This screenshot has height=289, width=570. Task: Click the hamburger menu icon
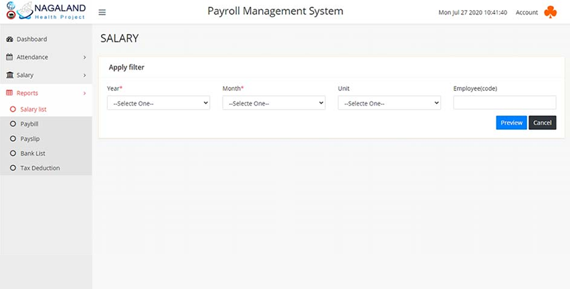[x=102, y=12]
